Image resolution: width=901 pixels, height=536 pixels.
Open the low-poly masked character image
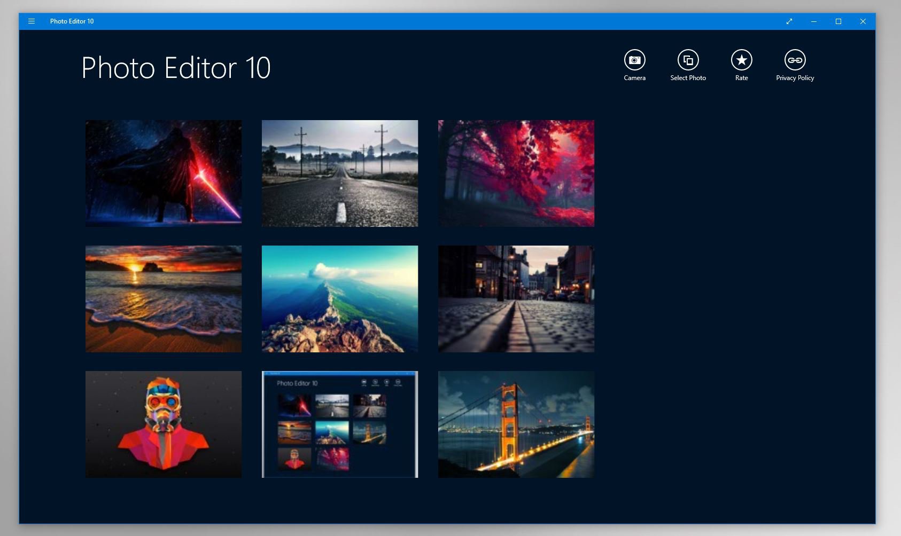click(x=164, y=424)
